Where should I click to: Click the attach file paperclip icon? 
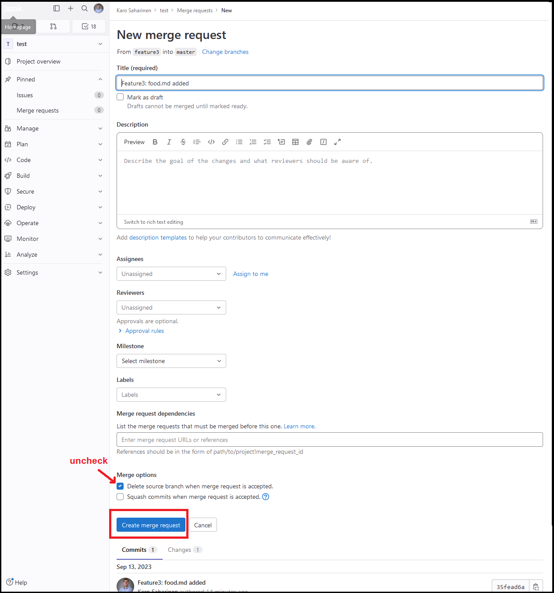309,142
